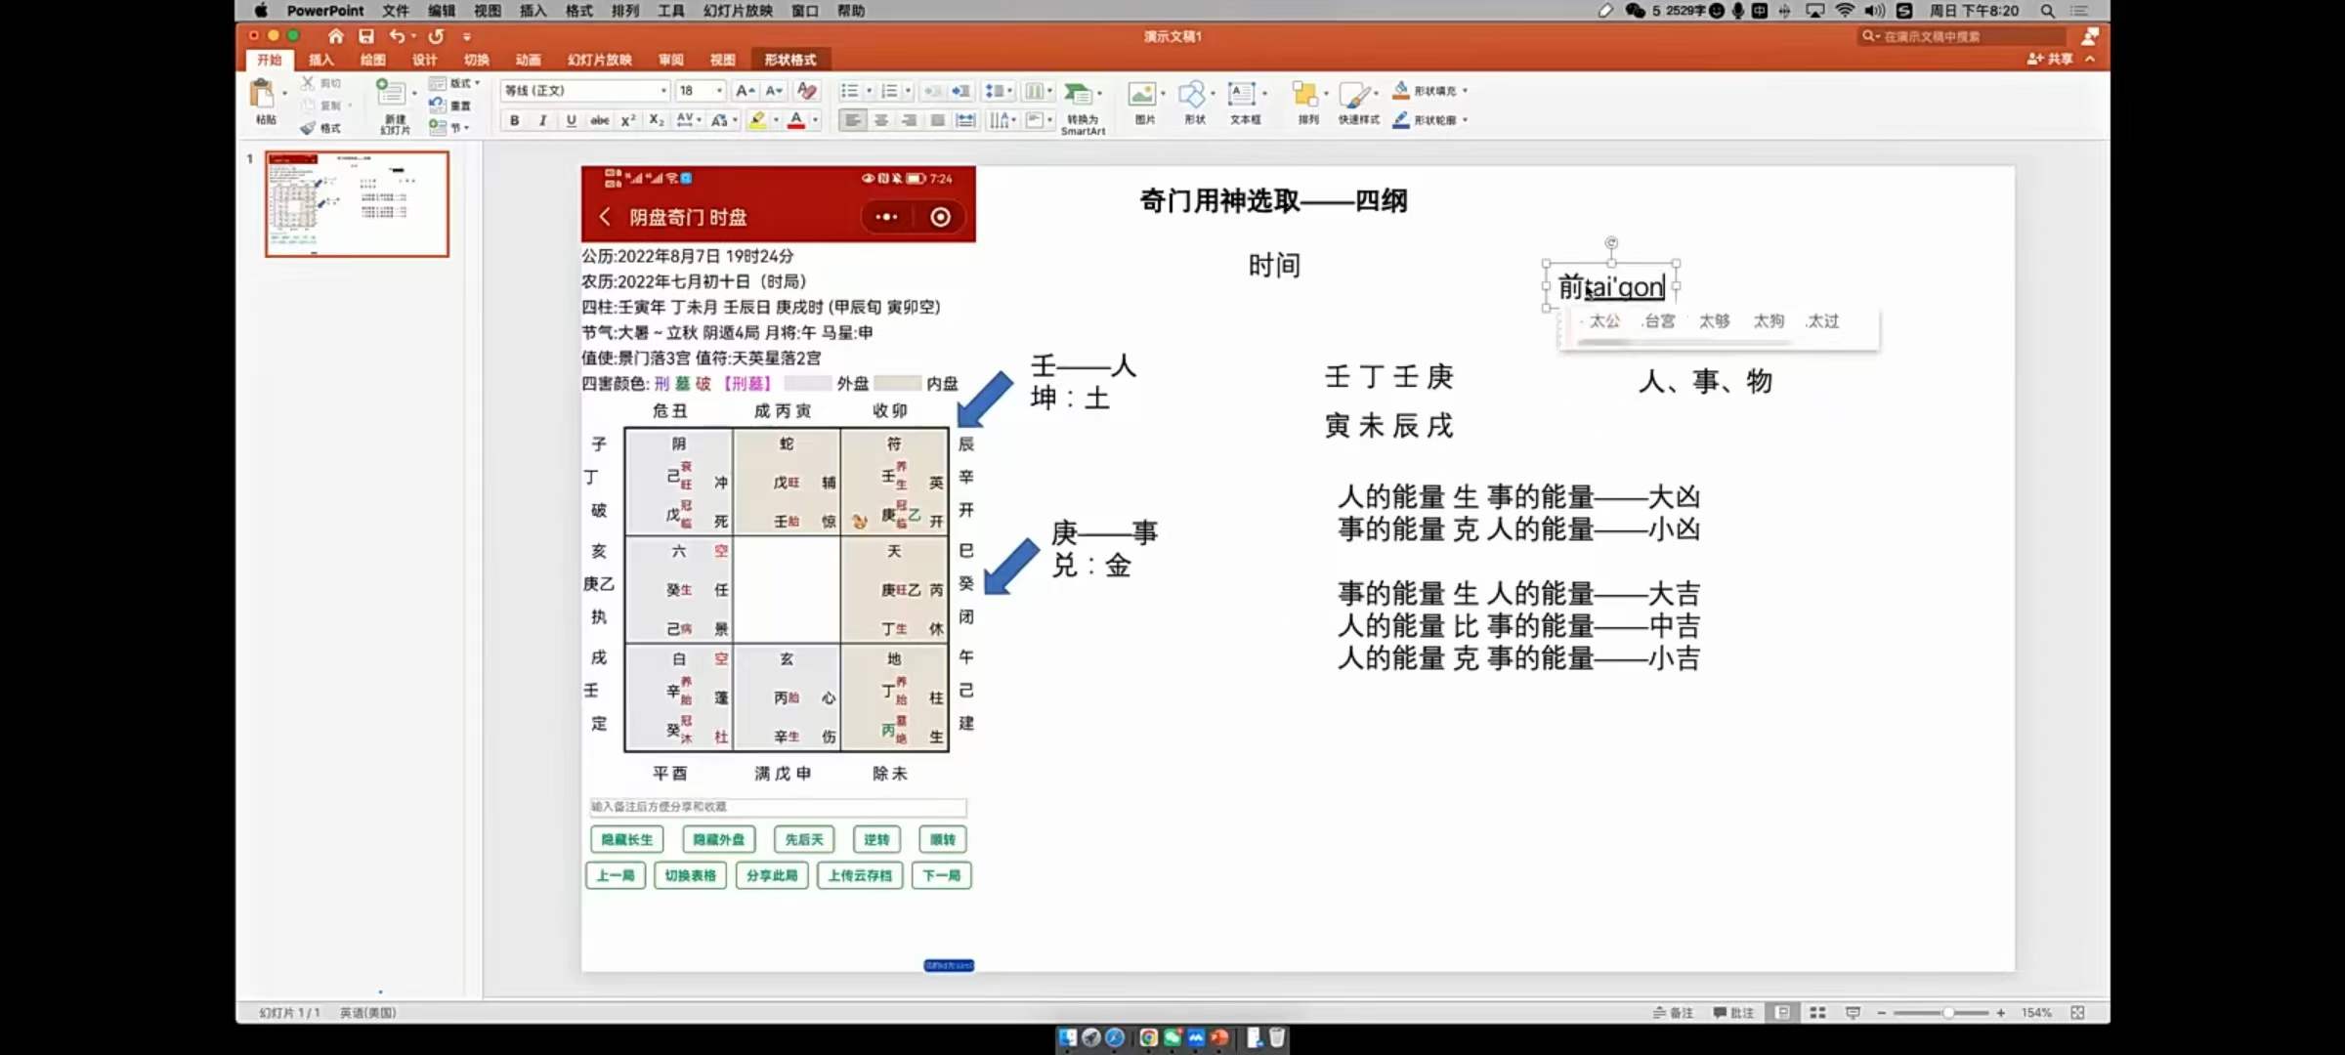Viewport: 2345px width, 1055px height.
Task: Click the 形状轮廓 shape outline icon
Action: coord(1428,121)
